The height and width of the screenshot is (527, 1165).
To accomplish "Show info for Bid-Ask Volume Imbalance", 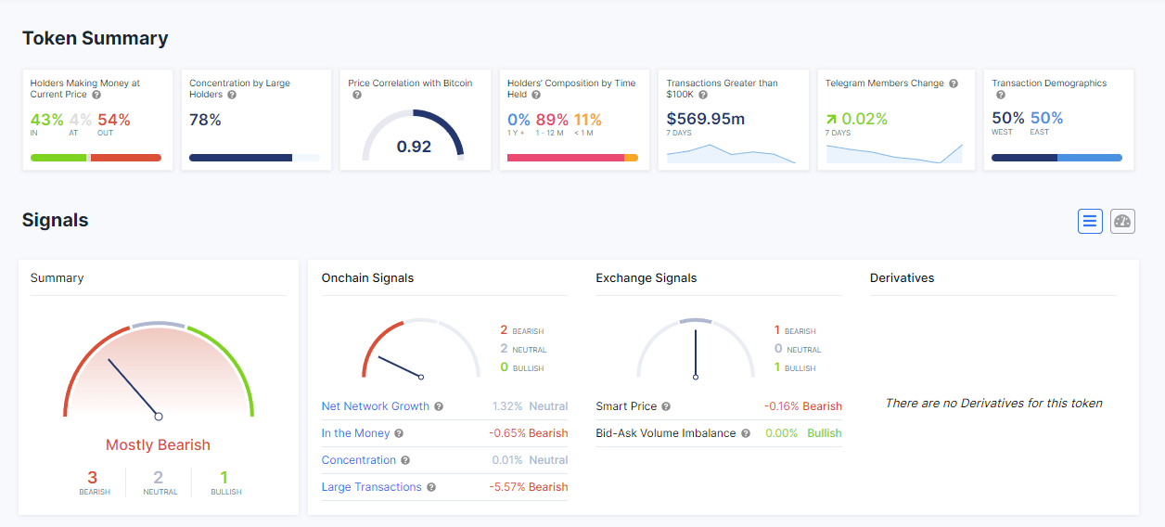I will pos(746,433).
